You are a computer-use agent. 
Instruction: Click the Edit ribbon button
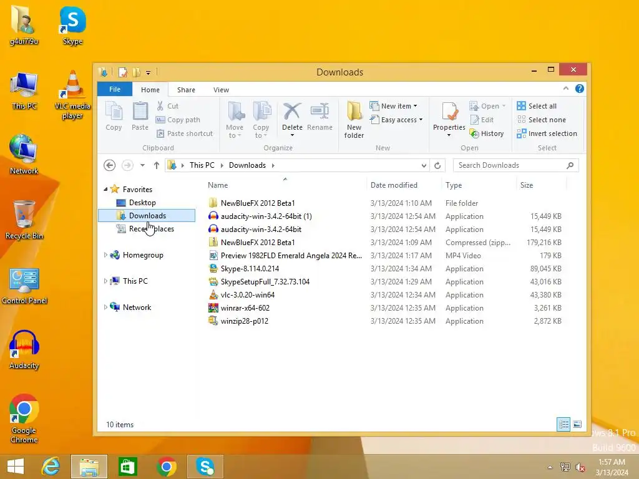(x=482, y=120)
